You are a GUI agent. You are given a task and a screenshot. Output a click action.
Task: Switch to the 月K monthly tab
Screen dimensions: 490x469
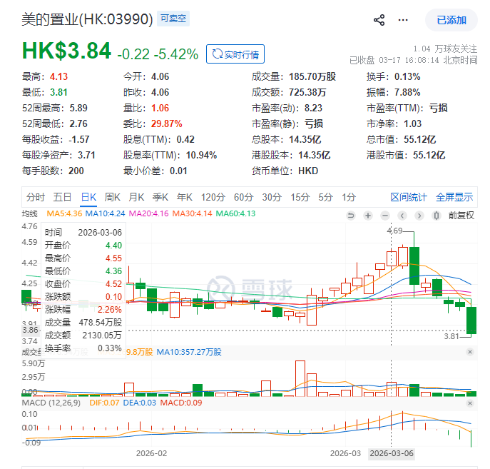click(136, 197)
